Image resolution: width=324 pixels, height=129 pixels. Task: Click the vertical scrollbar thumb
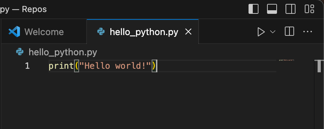pyautogui.click(x=319, y=66)
